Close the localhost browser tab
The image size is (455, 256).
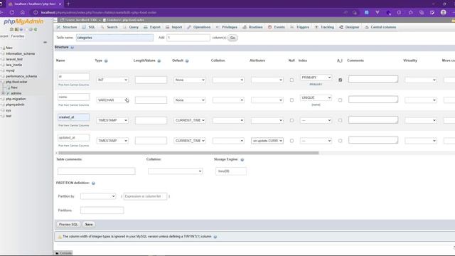click(60, 4)
